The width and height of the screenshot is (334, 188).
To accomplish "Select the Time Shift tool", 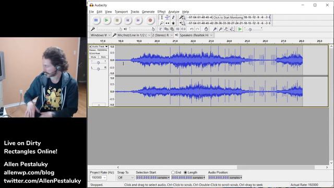I will click(x=168, y=23).
